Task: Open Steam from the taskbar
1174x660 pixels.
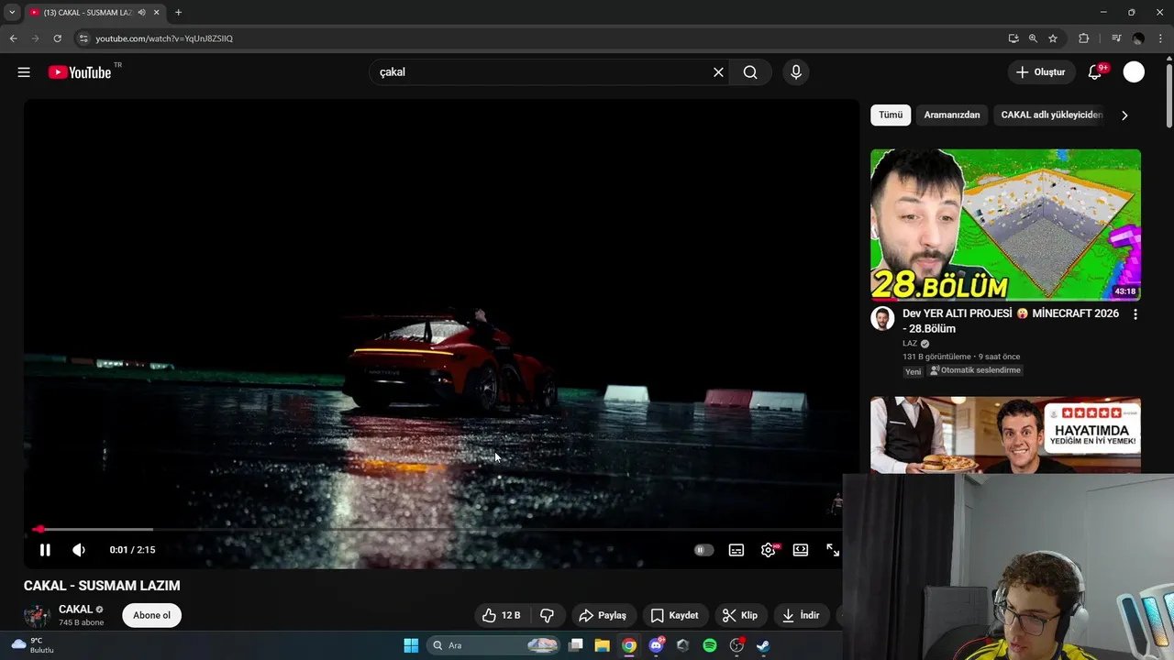Action: 763,645
